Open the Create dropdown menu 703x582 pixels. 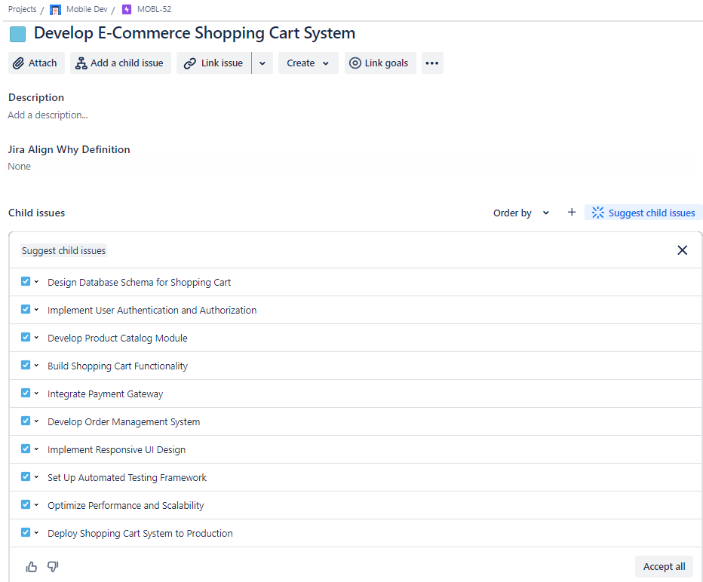(308, 63)
